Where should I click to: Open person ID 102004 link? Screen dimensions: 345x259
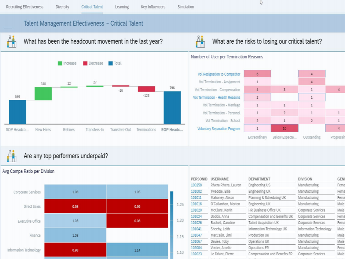tap(196, 248)
